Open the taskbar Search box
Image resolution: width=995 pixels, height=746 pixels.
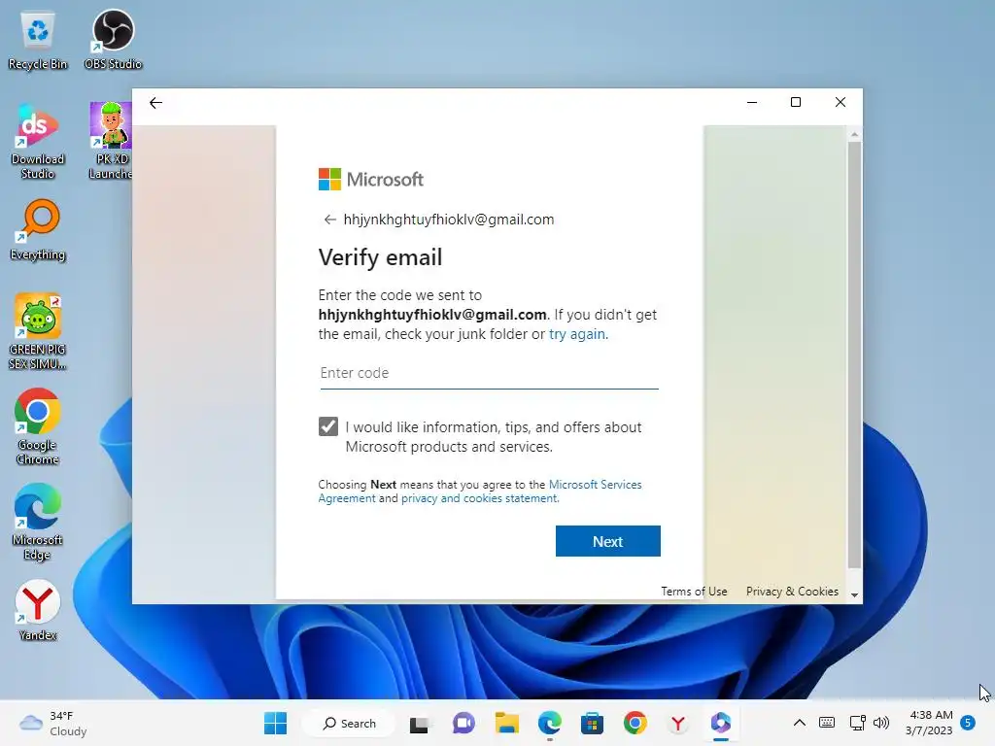[349, 723]
